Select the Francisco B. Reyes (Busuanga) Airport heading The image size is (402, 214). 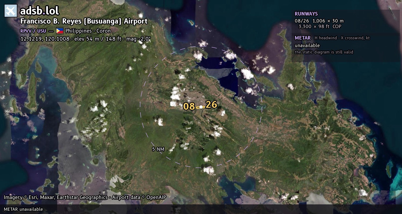click(x=84, y=21)
